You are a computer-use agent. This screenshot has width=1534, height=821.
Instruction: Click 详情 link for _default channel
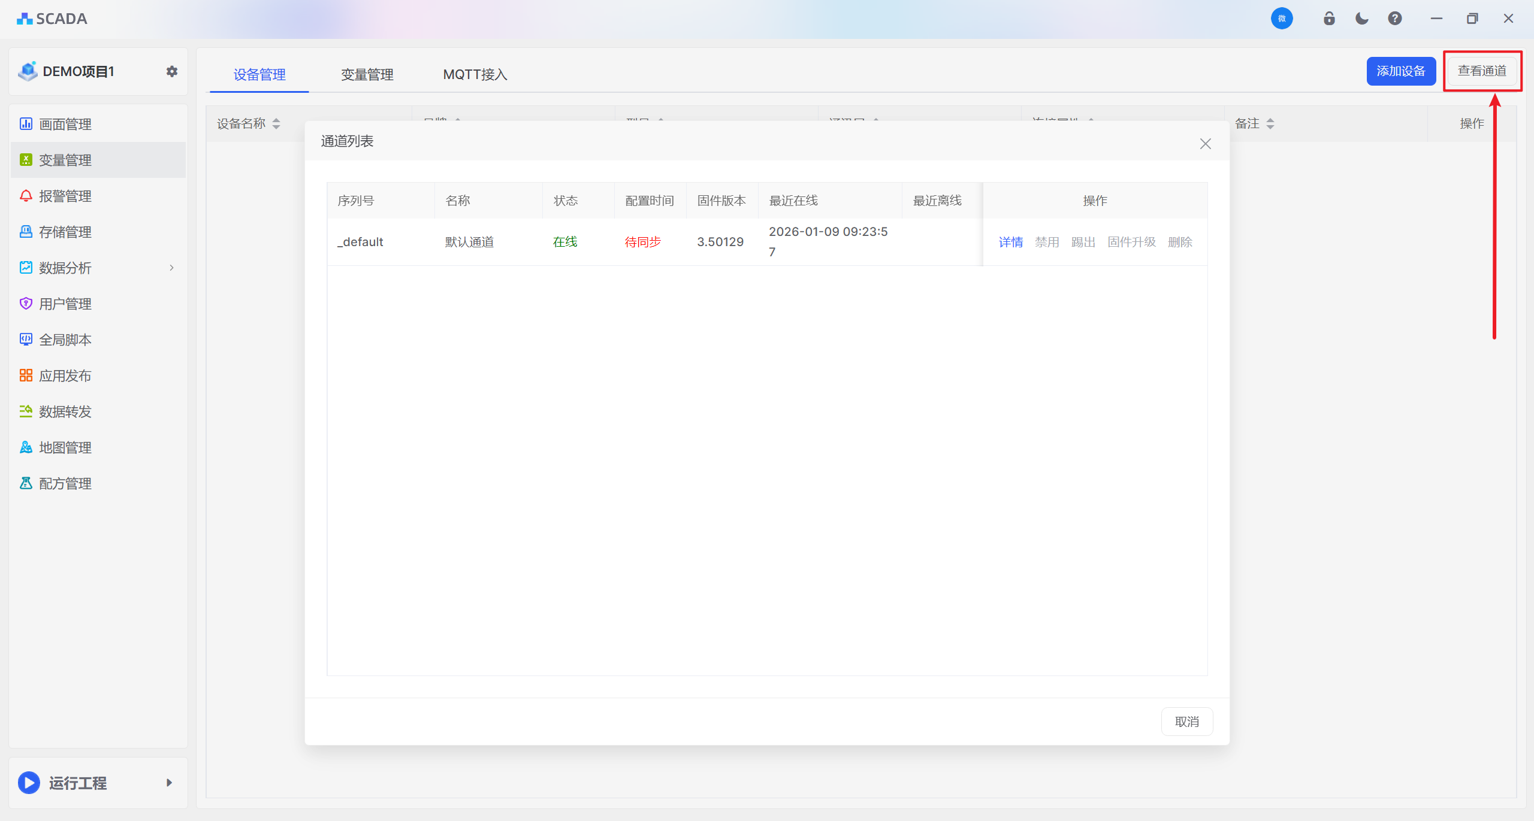pos(1010,242)
